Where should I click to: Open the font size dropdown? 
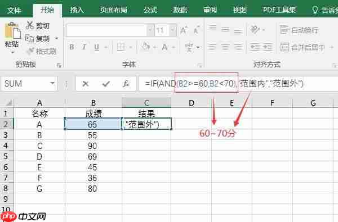point(173,30)
